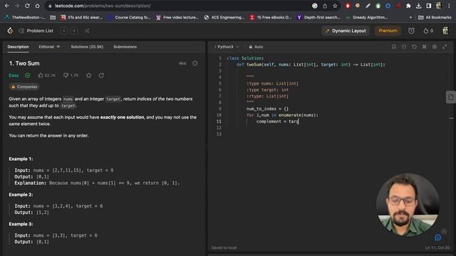Screen dimensions: 456x256
Task: Open the Chrome downloads icon
Action: pyautogui.click(x=418, y=6)
